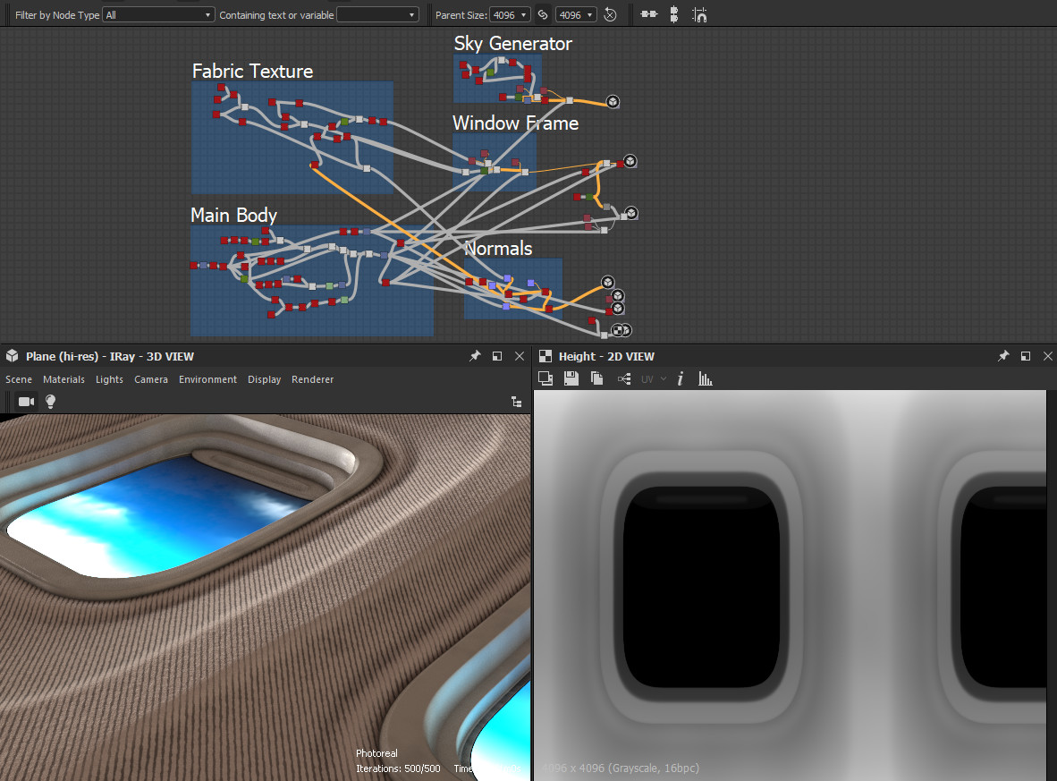Open the Environment menu in the 3D view
Screen dimensions: 1057x781
(x=207, y=379)
